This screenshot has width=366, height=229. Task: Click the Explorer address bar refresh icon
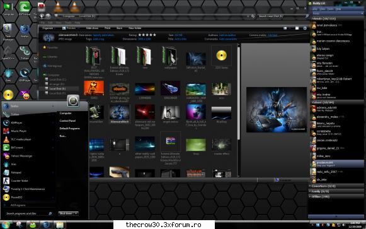pyautogui.click(x=253, y=16)
